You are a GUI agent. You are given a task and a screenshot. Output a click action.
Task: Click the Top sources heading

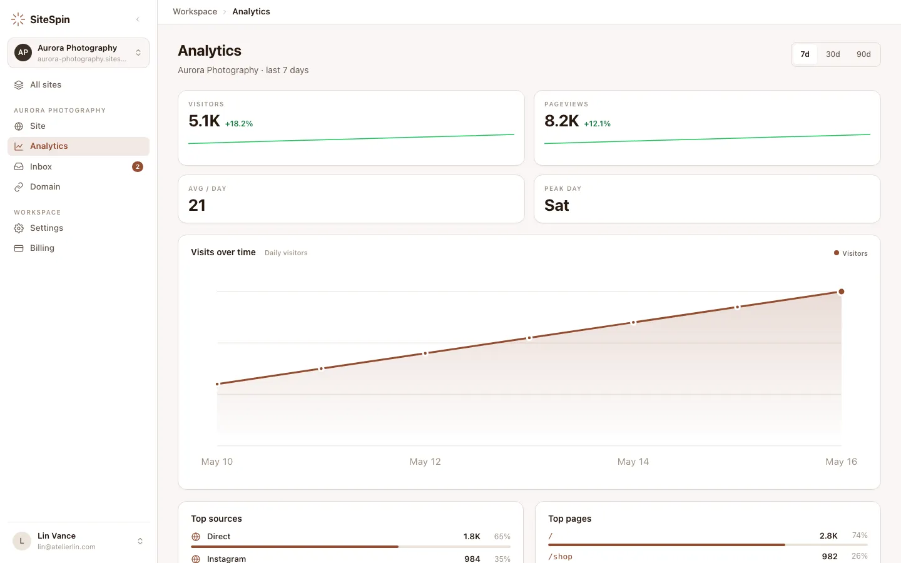coord(216,519)
